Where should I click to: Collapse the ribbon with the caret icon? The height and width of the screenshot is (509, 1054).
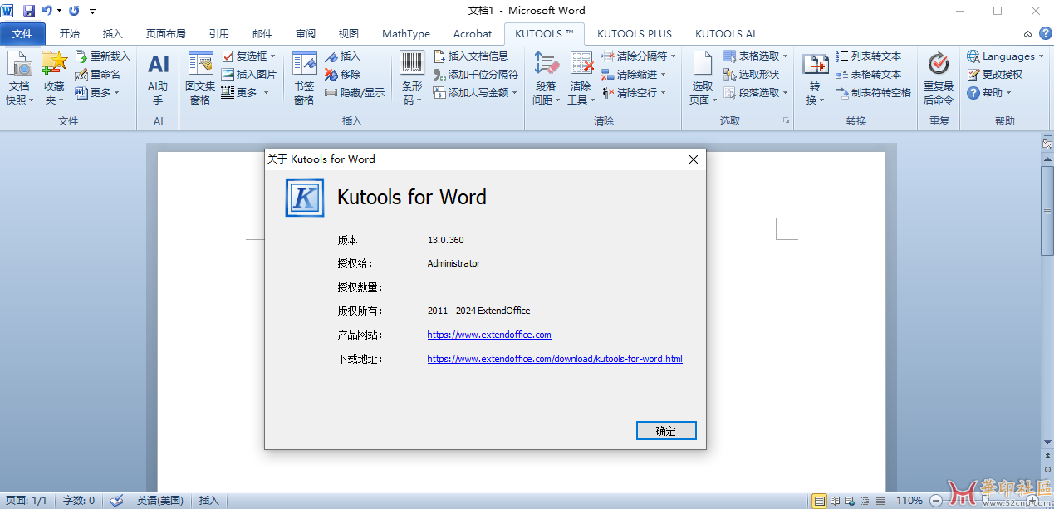point(1027,33)
